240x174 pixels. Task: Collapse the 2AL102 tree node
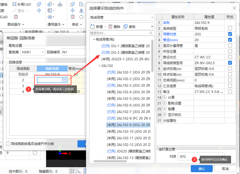coord(99,66)
